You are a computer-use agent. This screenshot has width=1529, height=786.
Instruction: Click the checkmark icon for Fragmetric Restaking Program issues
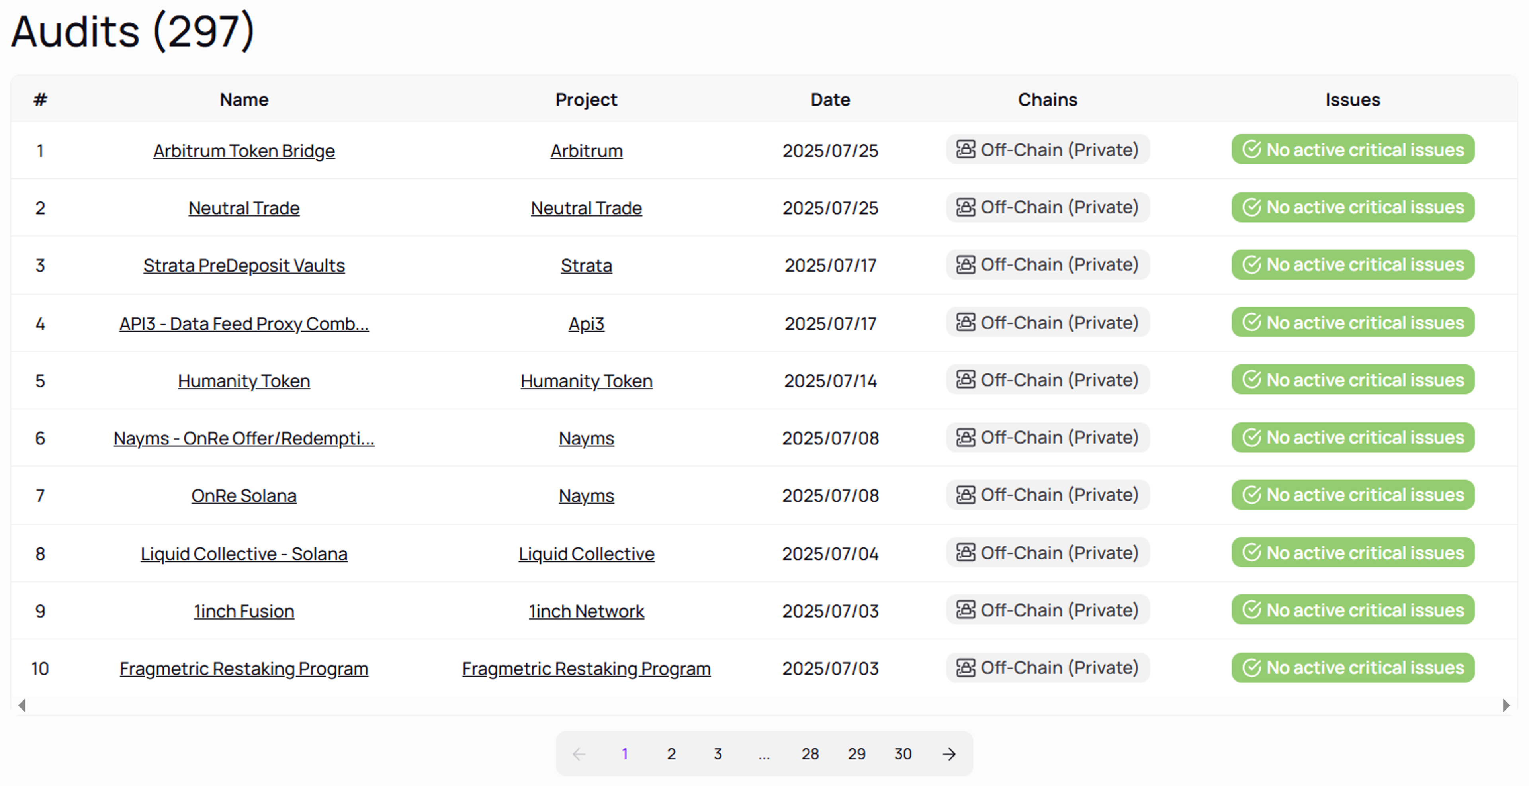(1252, 667)
